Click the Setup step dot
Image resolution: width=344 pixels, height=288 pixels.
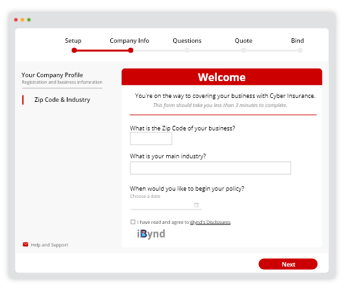click(x=74, y=51)
